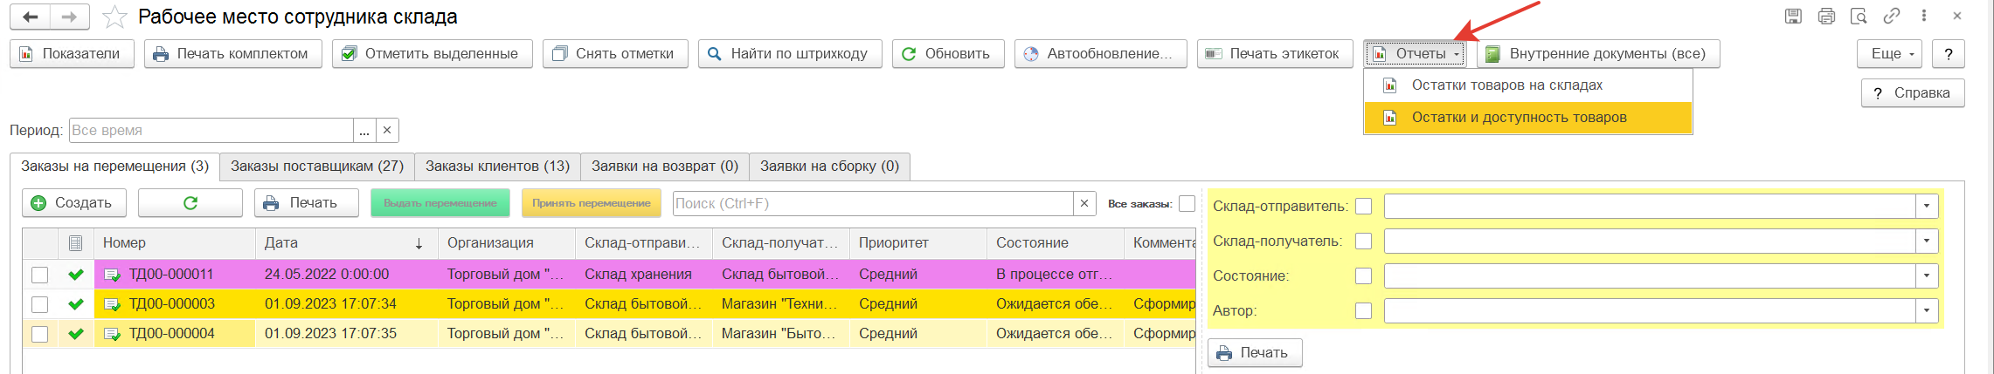Click green refresh icon button in list toolbar
The width and height of the screenshot is (1994, 374).
pyautogui.click(x=190, y=203)
